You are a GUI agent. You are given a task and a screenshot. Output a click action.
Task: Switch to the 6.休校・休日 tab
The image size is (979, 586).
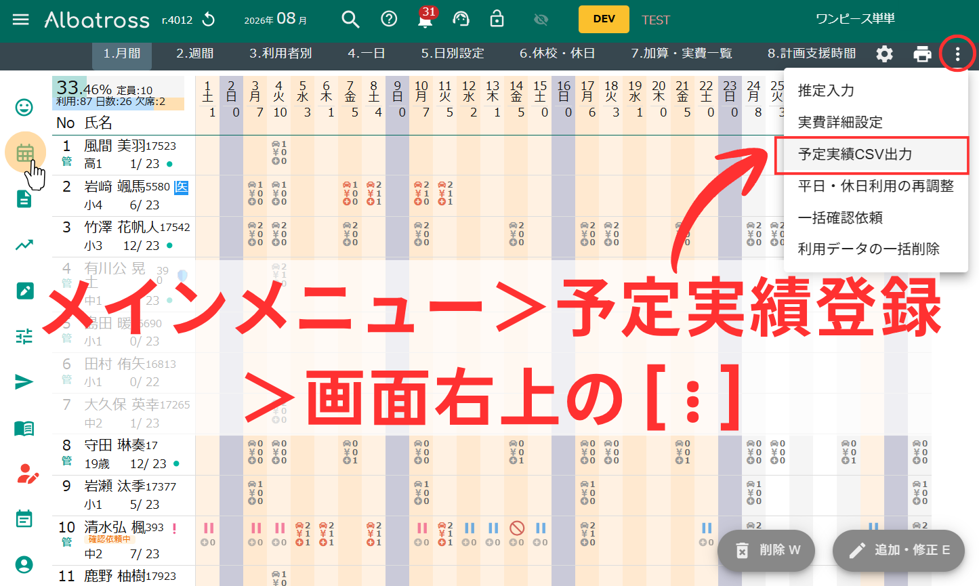pos(557,54)
